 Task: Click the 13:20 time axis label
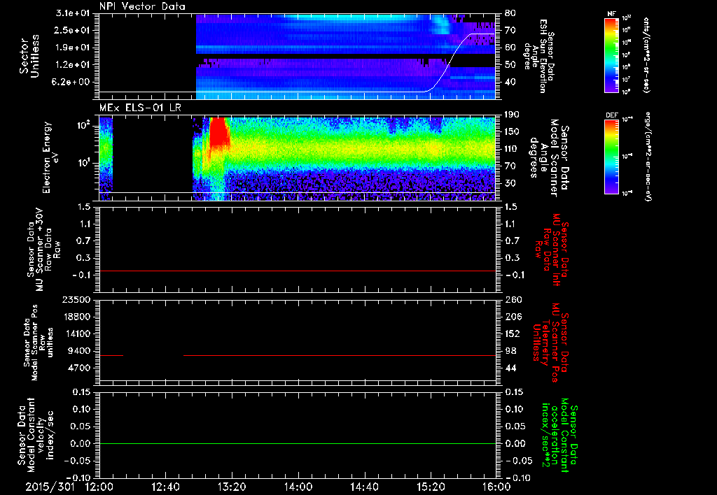(232, 487)
